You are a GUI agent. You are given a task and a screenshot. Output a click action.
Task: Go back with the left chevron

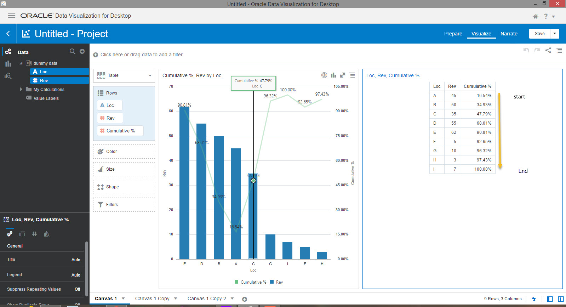tap(8, 34)
